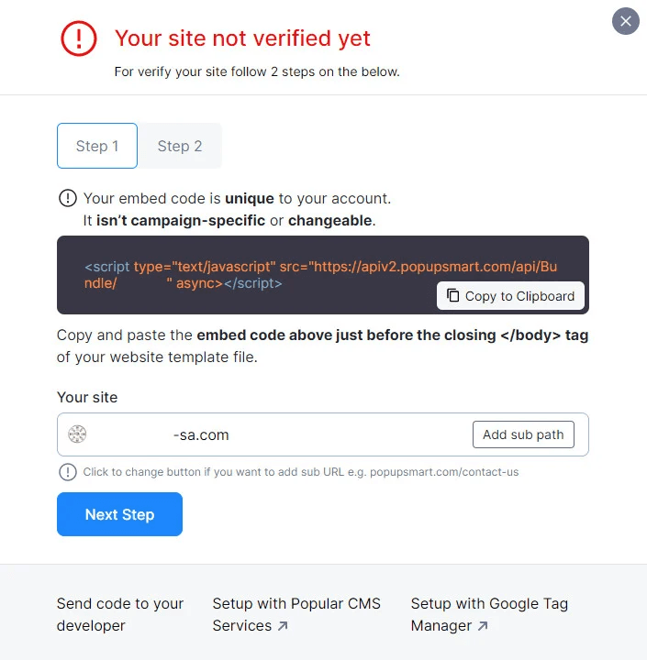
Task: Click the info icon beside embed code note
Action: point(68,198)
